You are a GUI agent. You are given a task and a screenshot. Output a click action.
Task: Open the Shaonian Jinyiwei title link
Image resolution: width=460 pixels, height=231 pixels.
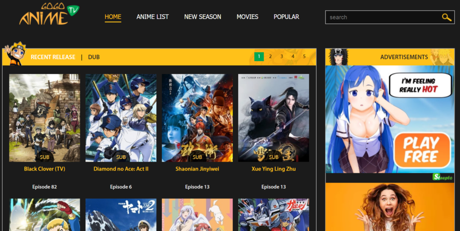point(197,169)
